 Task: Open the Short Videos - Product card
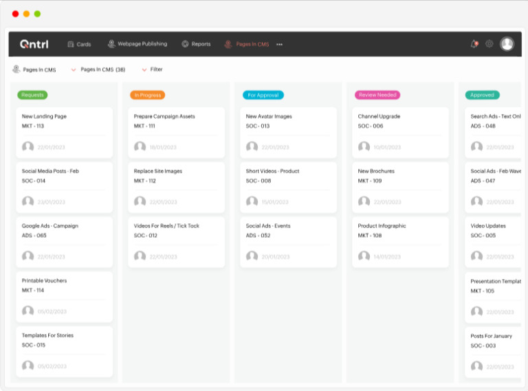(289, 188)
